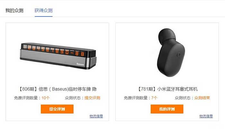This screenshot has height=130, width=225.
Task: Open 物流信息 link for the Xiaomi earphone
Action: tap(206, 116)
